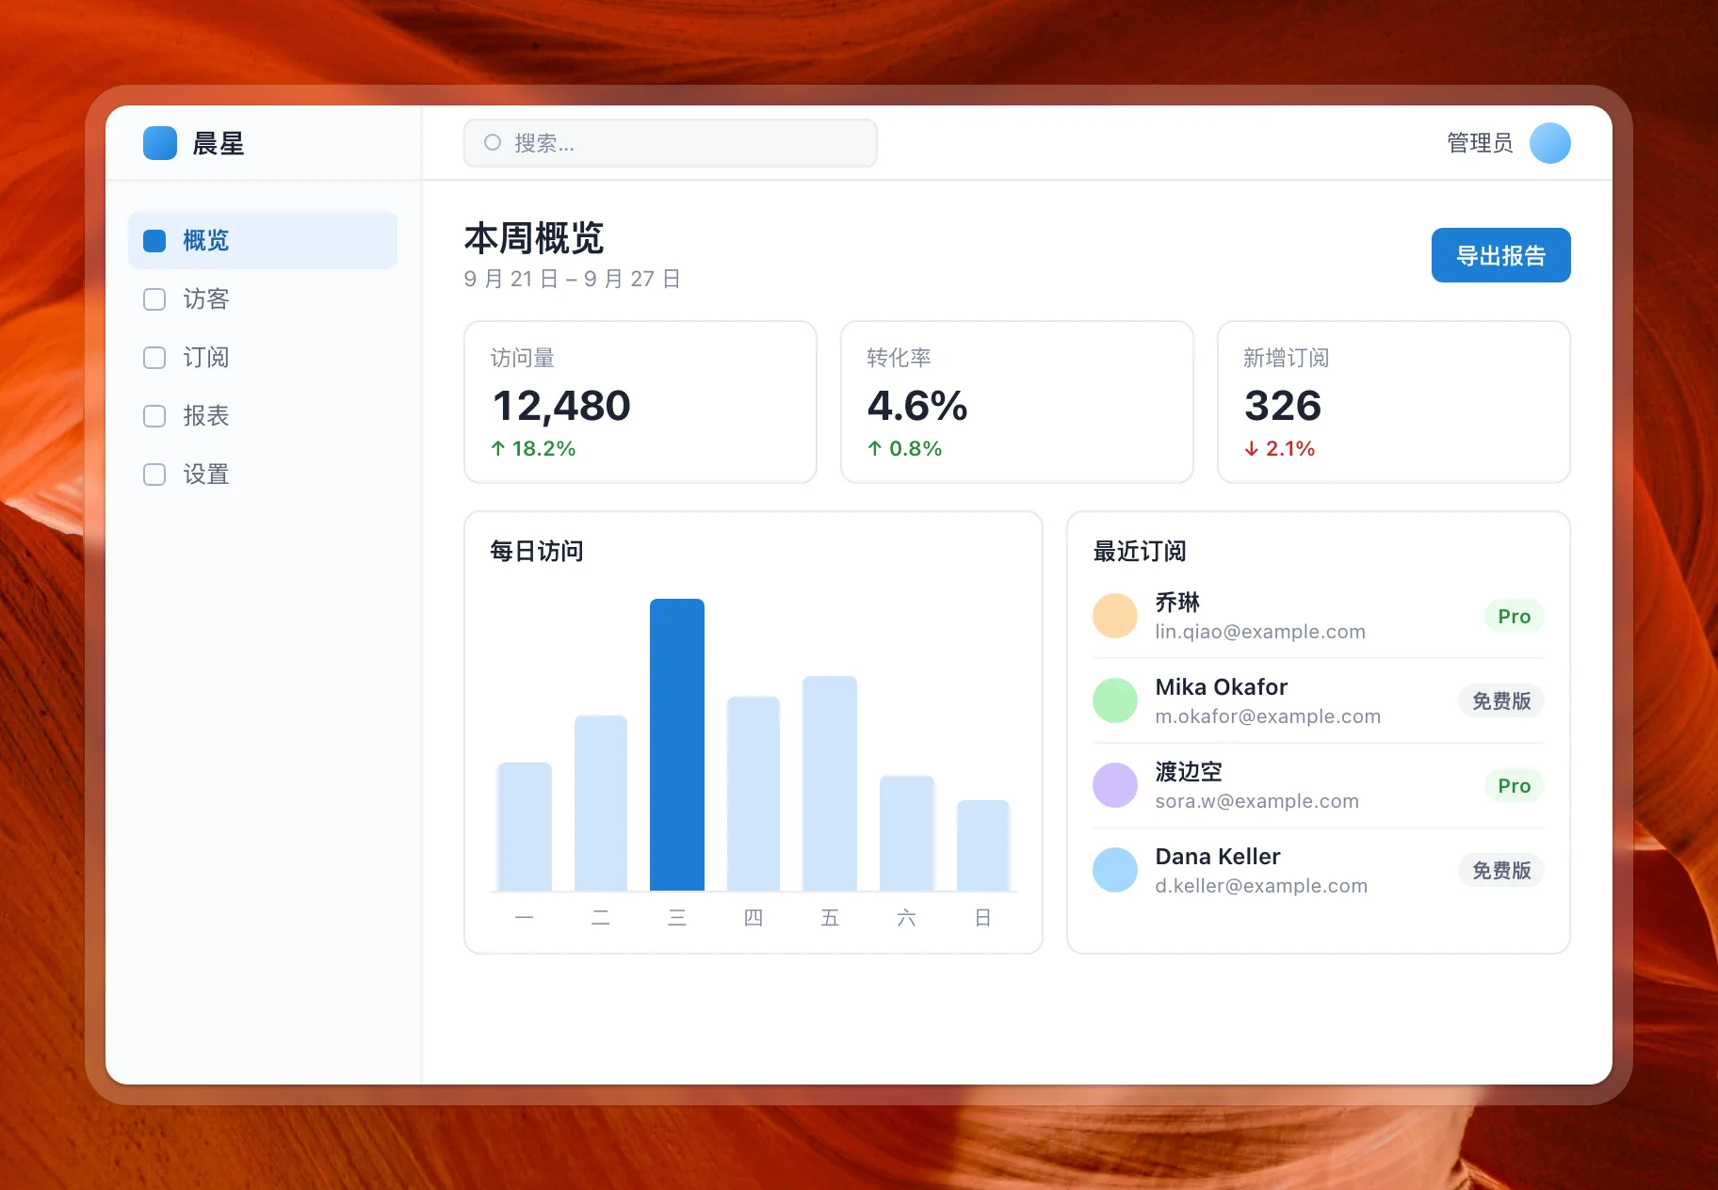Click the 订阅 sidebar icon
The image size is (1718, 1190).
pos(154,358)
